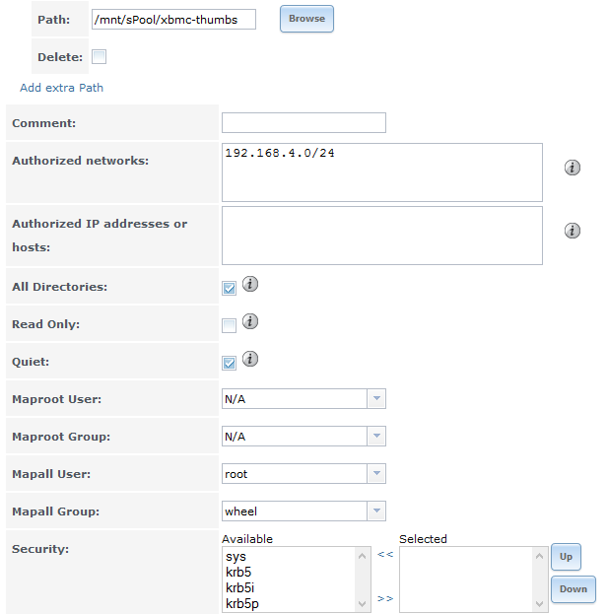Show info icon beside All Directories
Image resolution: width=607 pixels, height=614 pixels.
pos(250,284)
